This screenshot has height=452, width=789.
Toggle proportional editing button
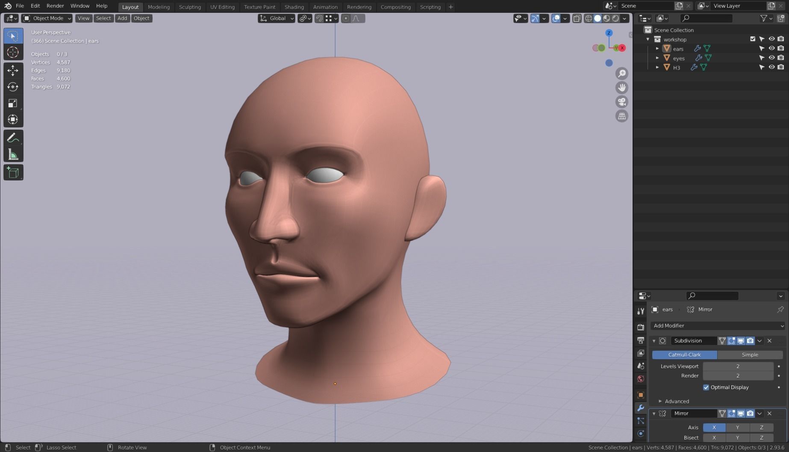(x=346, y=18)
